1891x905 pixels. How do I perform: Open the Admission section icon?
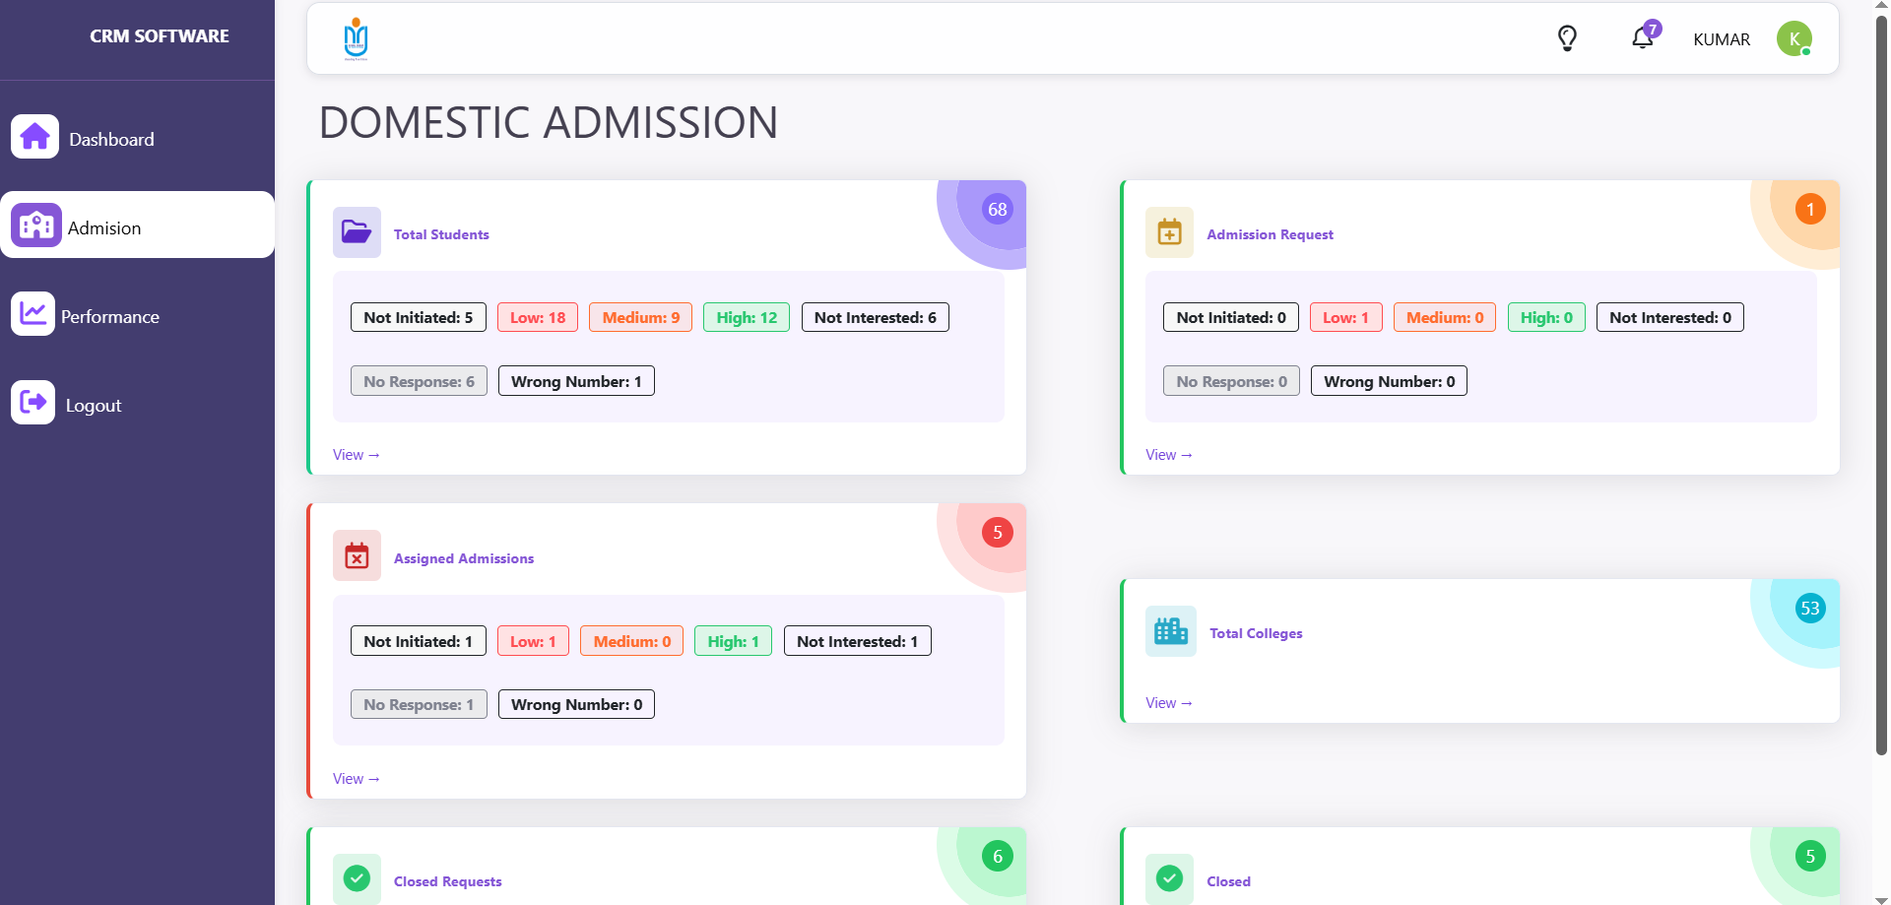[35, 225]
